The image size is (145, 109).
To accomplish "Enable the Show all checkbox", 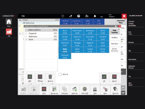I will click(x=60, y=74).
